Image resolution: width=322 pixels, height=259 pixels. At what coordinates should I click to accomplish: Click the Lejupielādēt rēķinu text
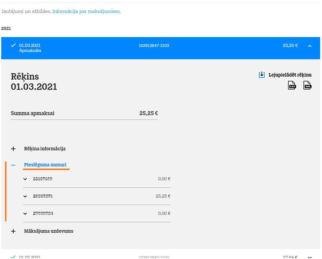(x=290, y=75)
